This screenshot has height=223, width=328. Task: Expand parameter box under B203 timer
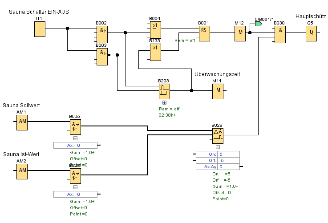164,102
